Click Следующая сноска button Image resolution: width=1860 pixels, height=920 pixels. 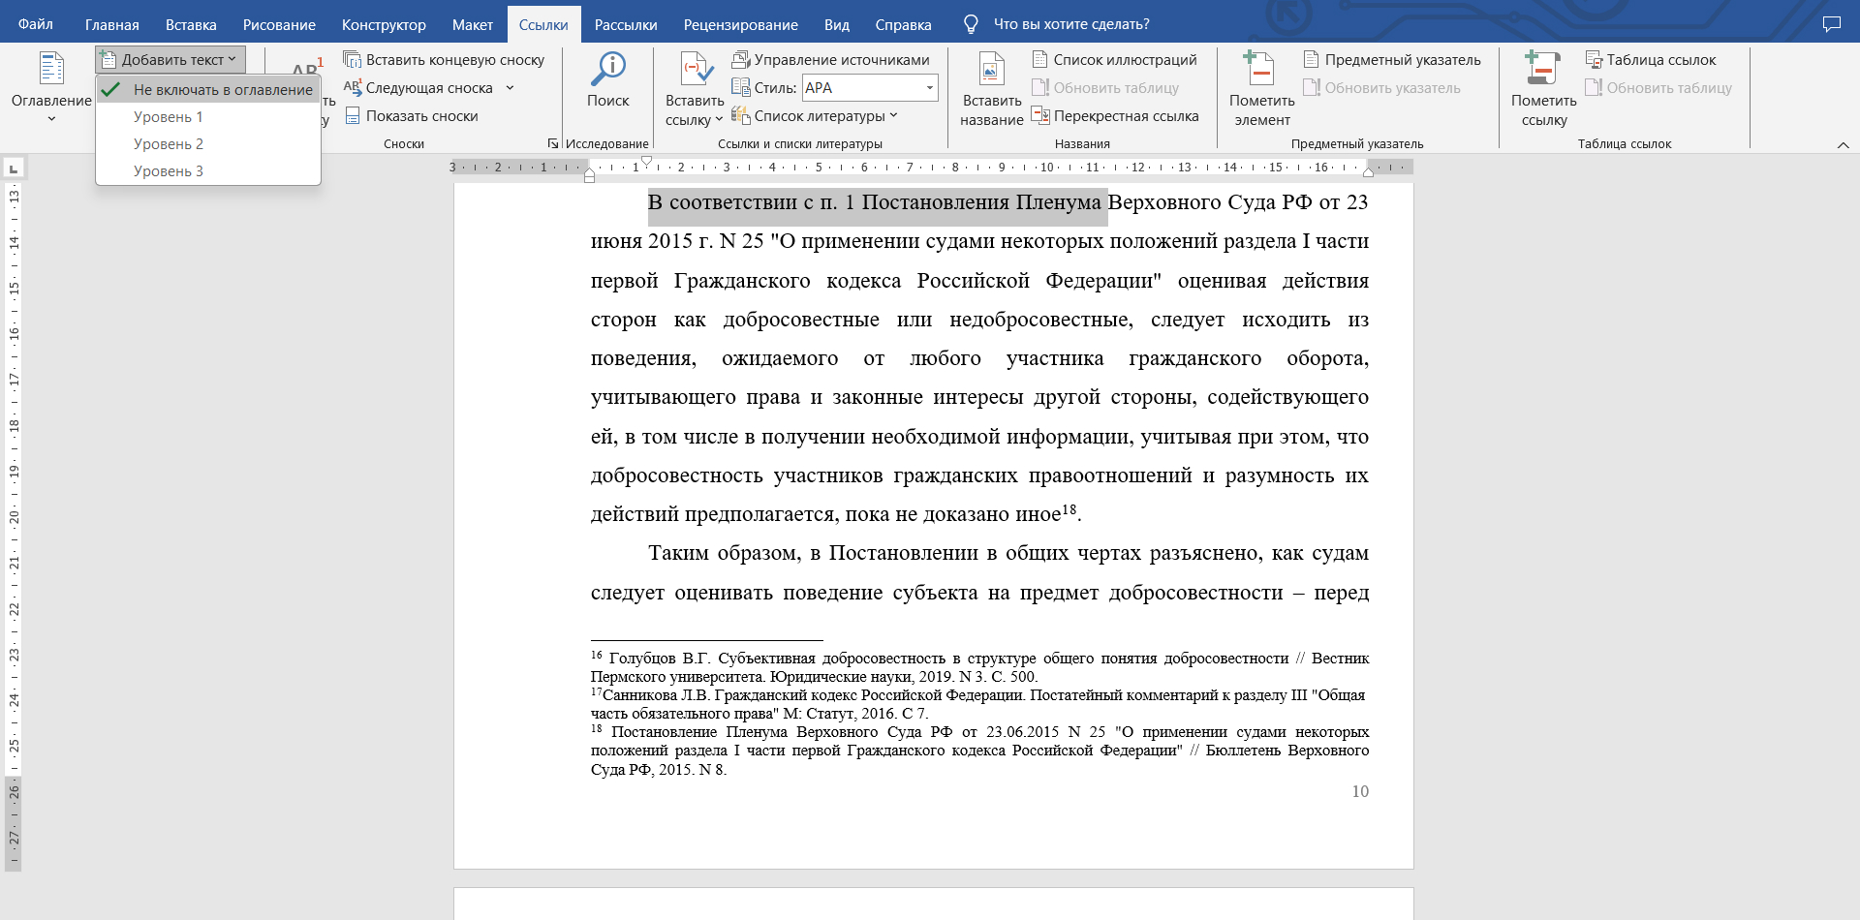419,88
